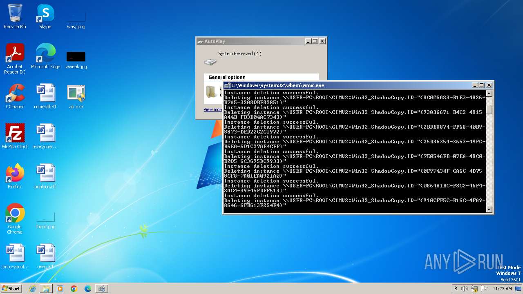The image size is (523, 294).
Task: Close the wmic.exe console window
Action: (x=489, y=85)
